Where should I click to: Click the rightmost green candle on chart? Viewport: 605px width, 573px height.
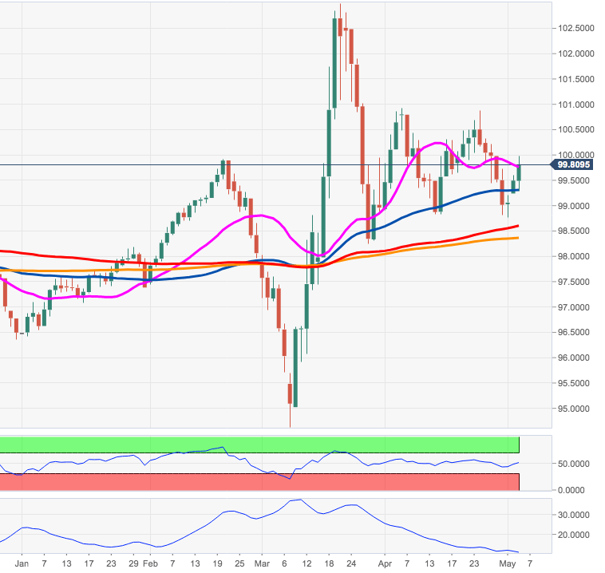pyautogui.click(x=520, y=172)
